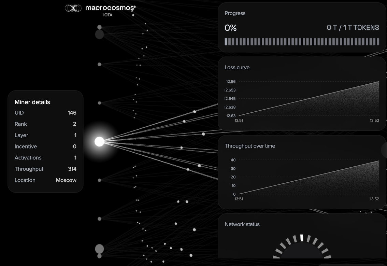Click the partially hidden round button beside Throughput chart

click(x=384, y=150)
